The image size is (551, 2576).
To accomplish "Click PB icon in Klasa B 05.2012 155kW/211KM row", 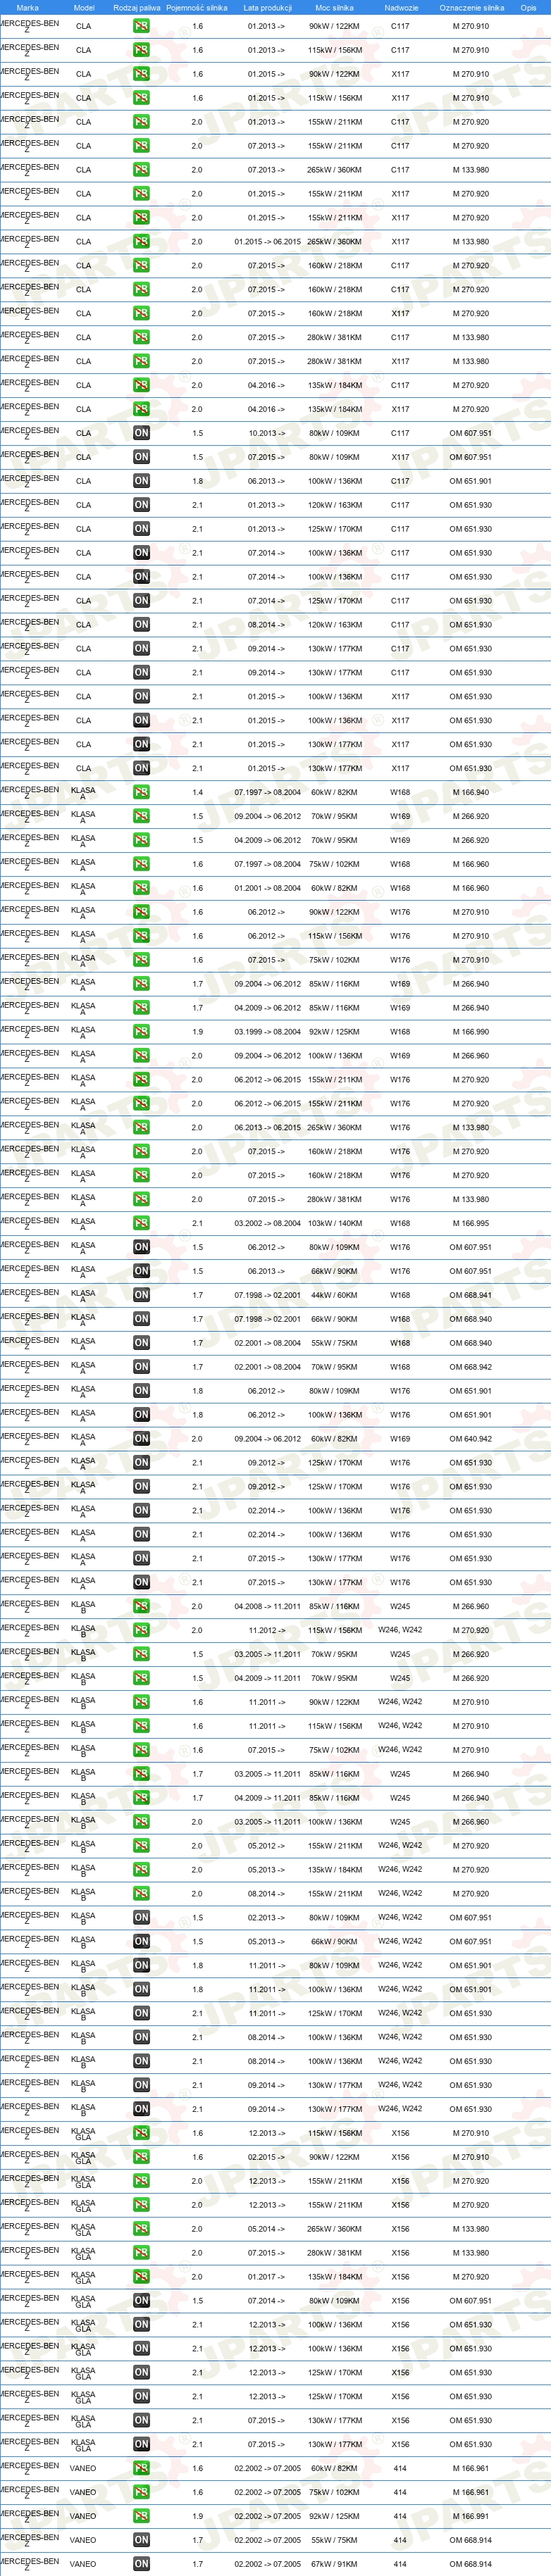I will coord(141,1846).
